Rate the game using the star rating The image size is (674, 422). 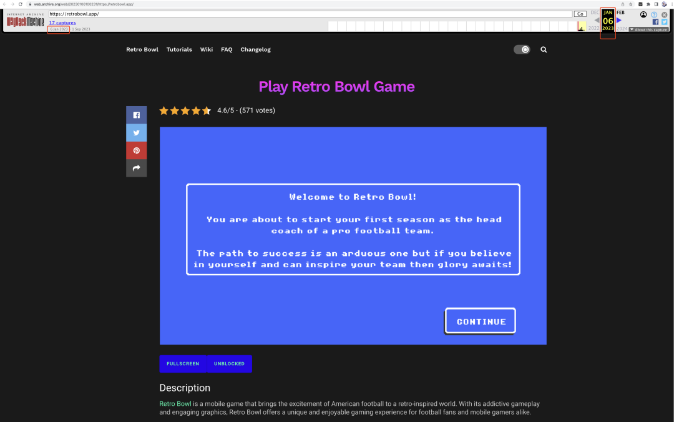pos(185,110)
